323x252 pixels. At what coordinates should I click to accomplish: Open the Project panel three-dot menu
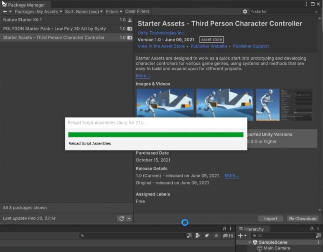(231, 229)
